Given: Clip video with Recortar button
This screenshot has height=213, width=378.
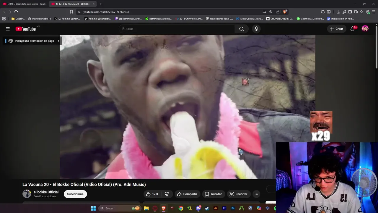Looking at the screenshot, I should coord(239,194).
